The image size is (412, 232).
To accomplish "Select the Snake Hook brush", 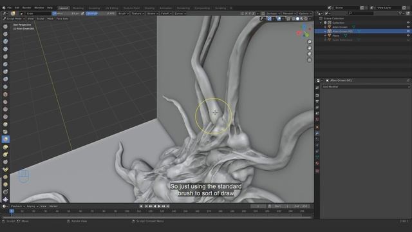I will point(5,155).
